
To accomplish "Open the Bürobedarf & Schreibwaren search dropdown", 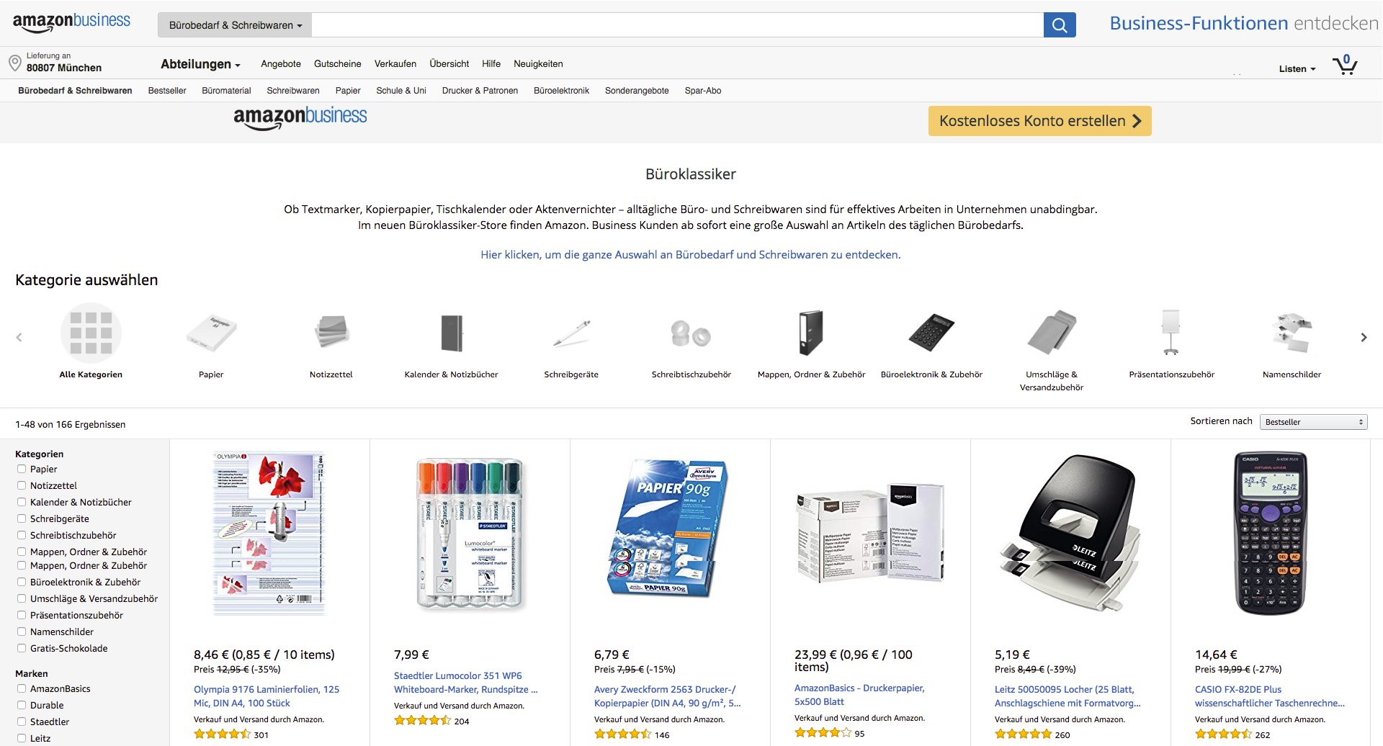I will [236, 25].
